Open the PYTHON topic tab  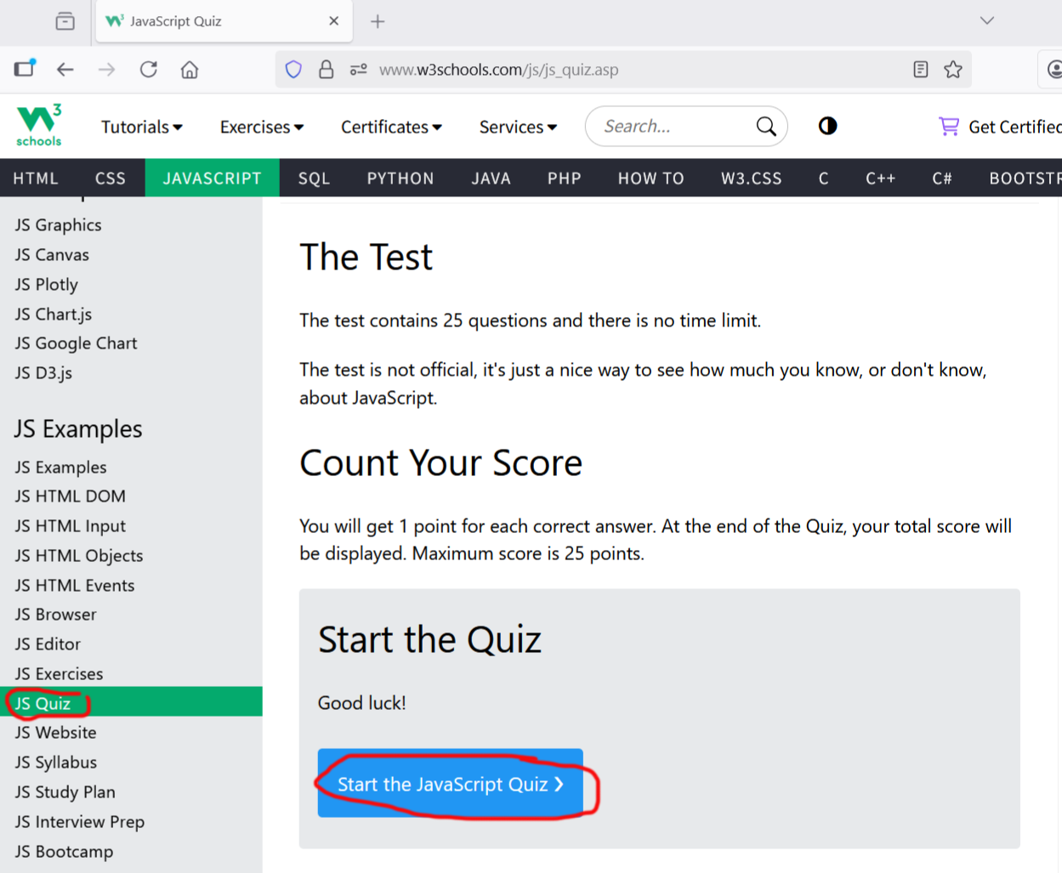(400, 178)
